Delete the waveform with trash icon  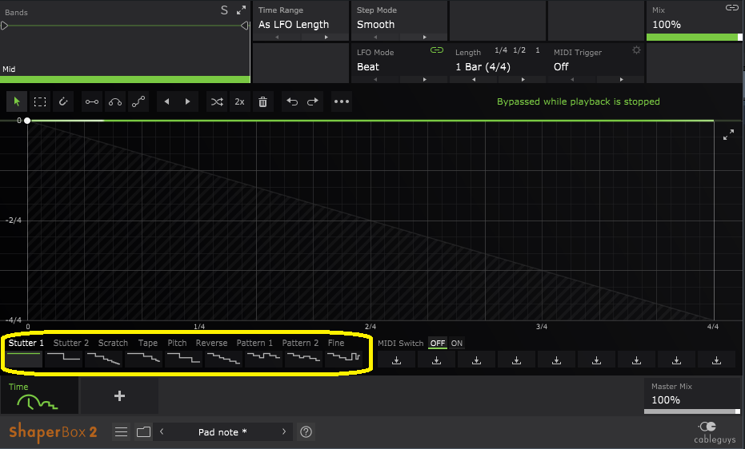[x=262, y=101]
